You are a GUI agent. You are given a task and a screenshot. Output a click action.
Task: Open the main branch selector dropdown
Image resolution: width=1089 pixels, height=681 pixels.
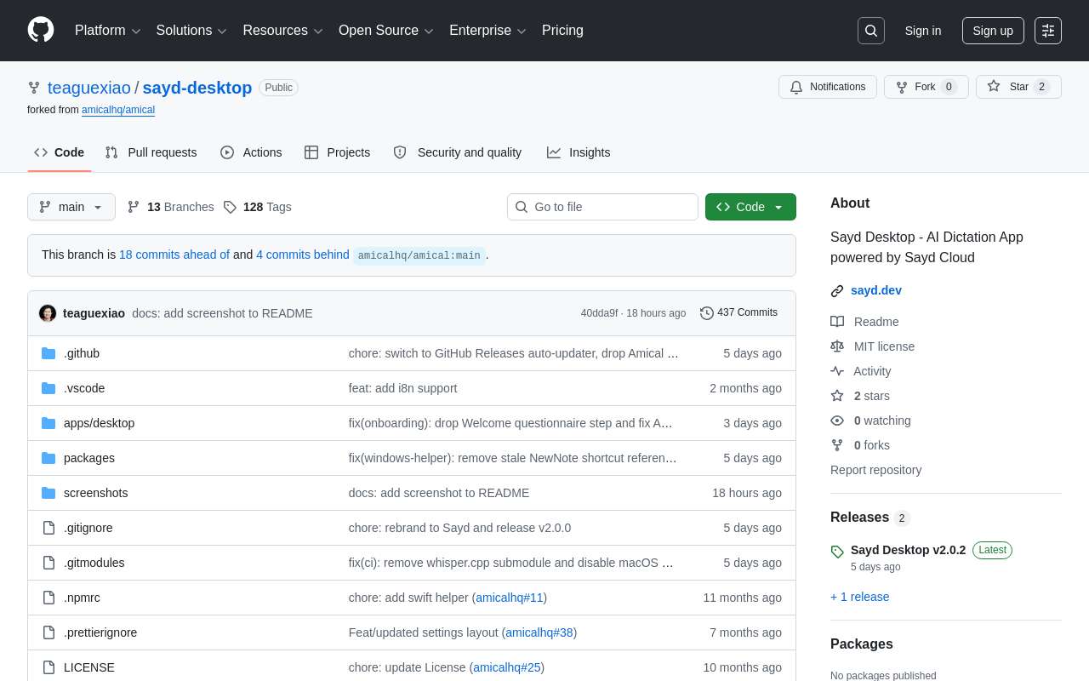point(71,207)
